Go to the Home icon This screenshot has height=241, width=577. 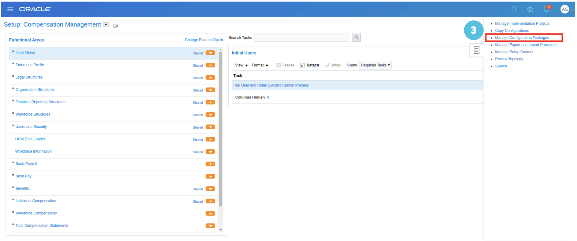530,9
